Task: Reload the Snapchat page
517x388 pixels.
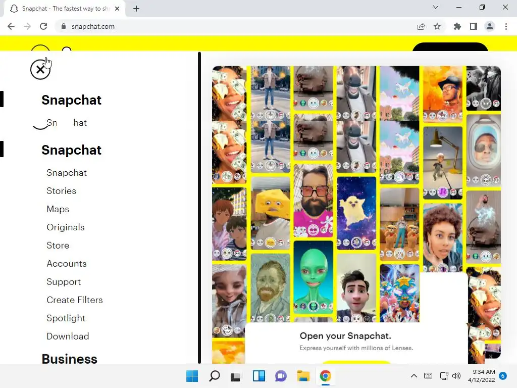Action: [x=43, y=26]
